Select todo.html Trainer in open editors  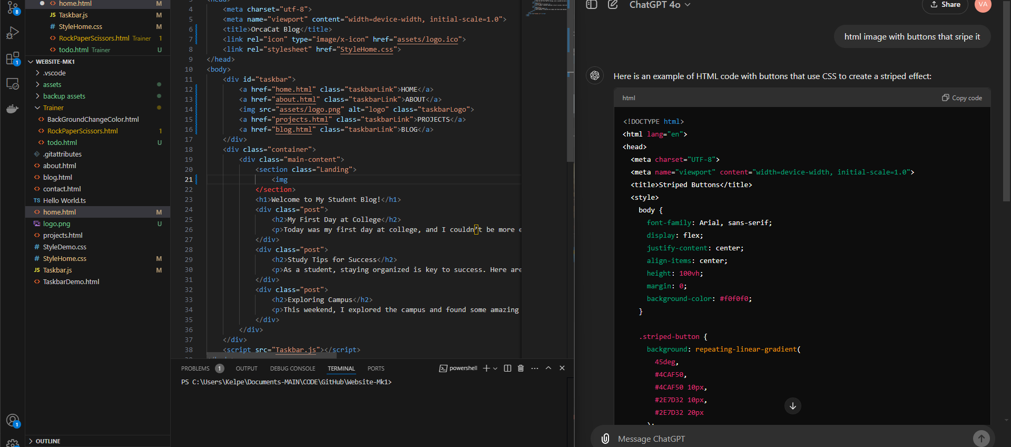[98, 50]
